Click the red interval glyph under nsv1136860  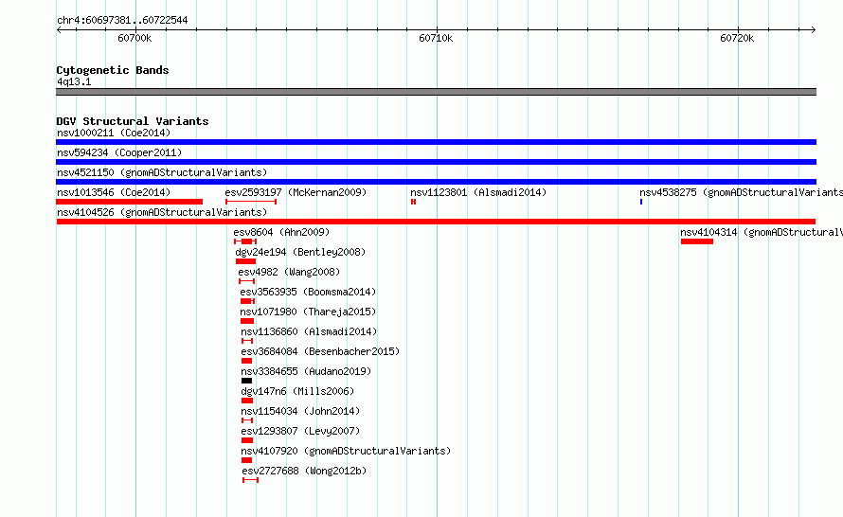coord(247,341)
